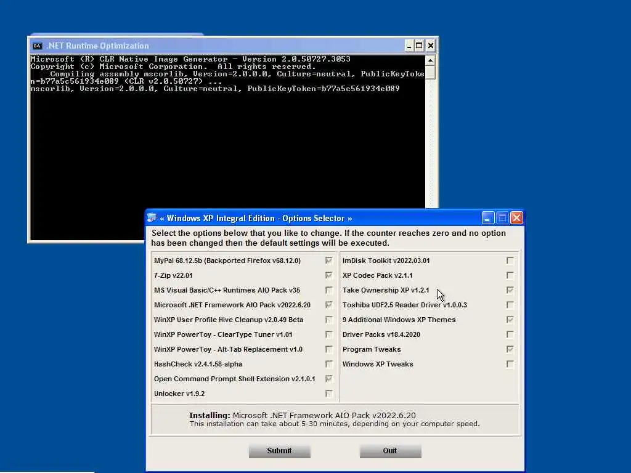Click the console scrollbar up arrow
Screen dimensions: 631x473
tap(430, 60)
